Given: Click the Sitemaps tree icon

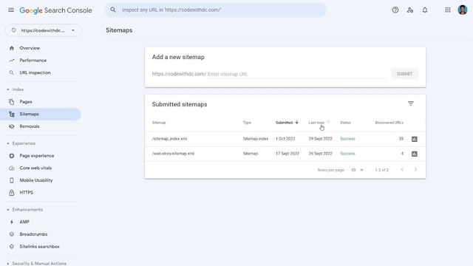Looking at the screenshot, I should coord(12,115).
